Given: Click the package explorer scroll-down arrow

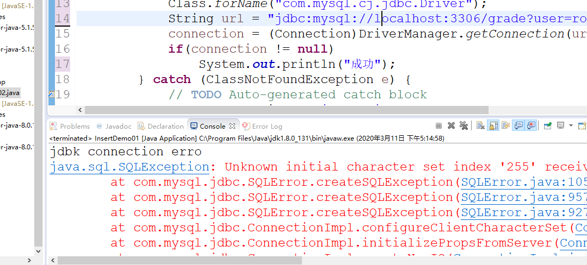Looking at the screenshot, I should (38, 251).
